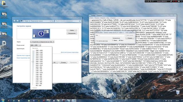Click the Применить button

[x=73, y=62]
